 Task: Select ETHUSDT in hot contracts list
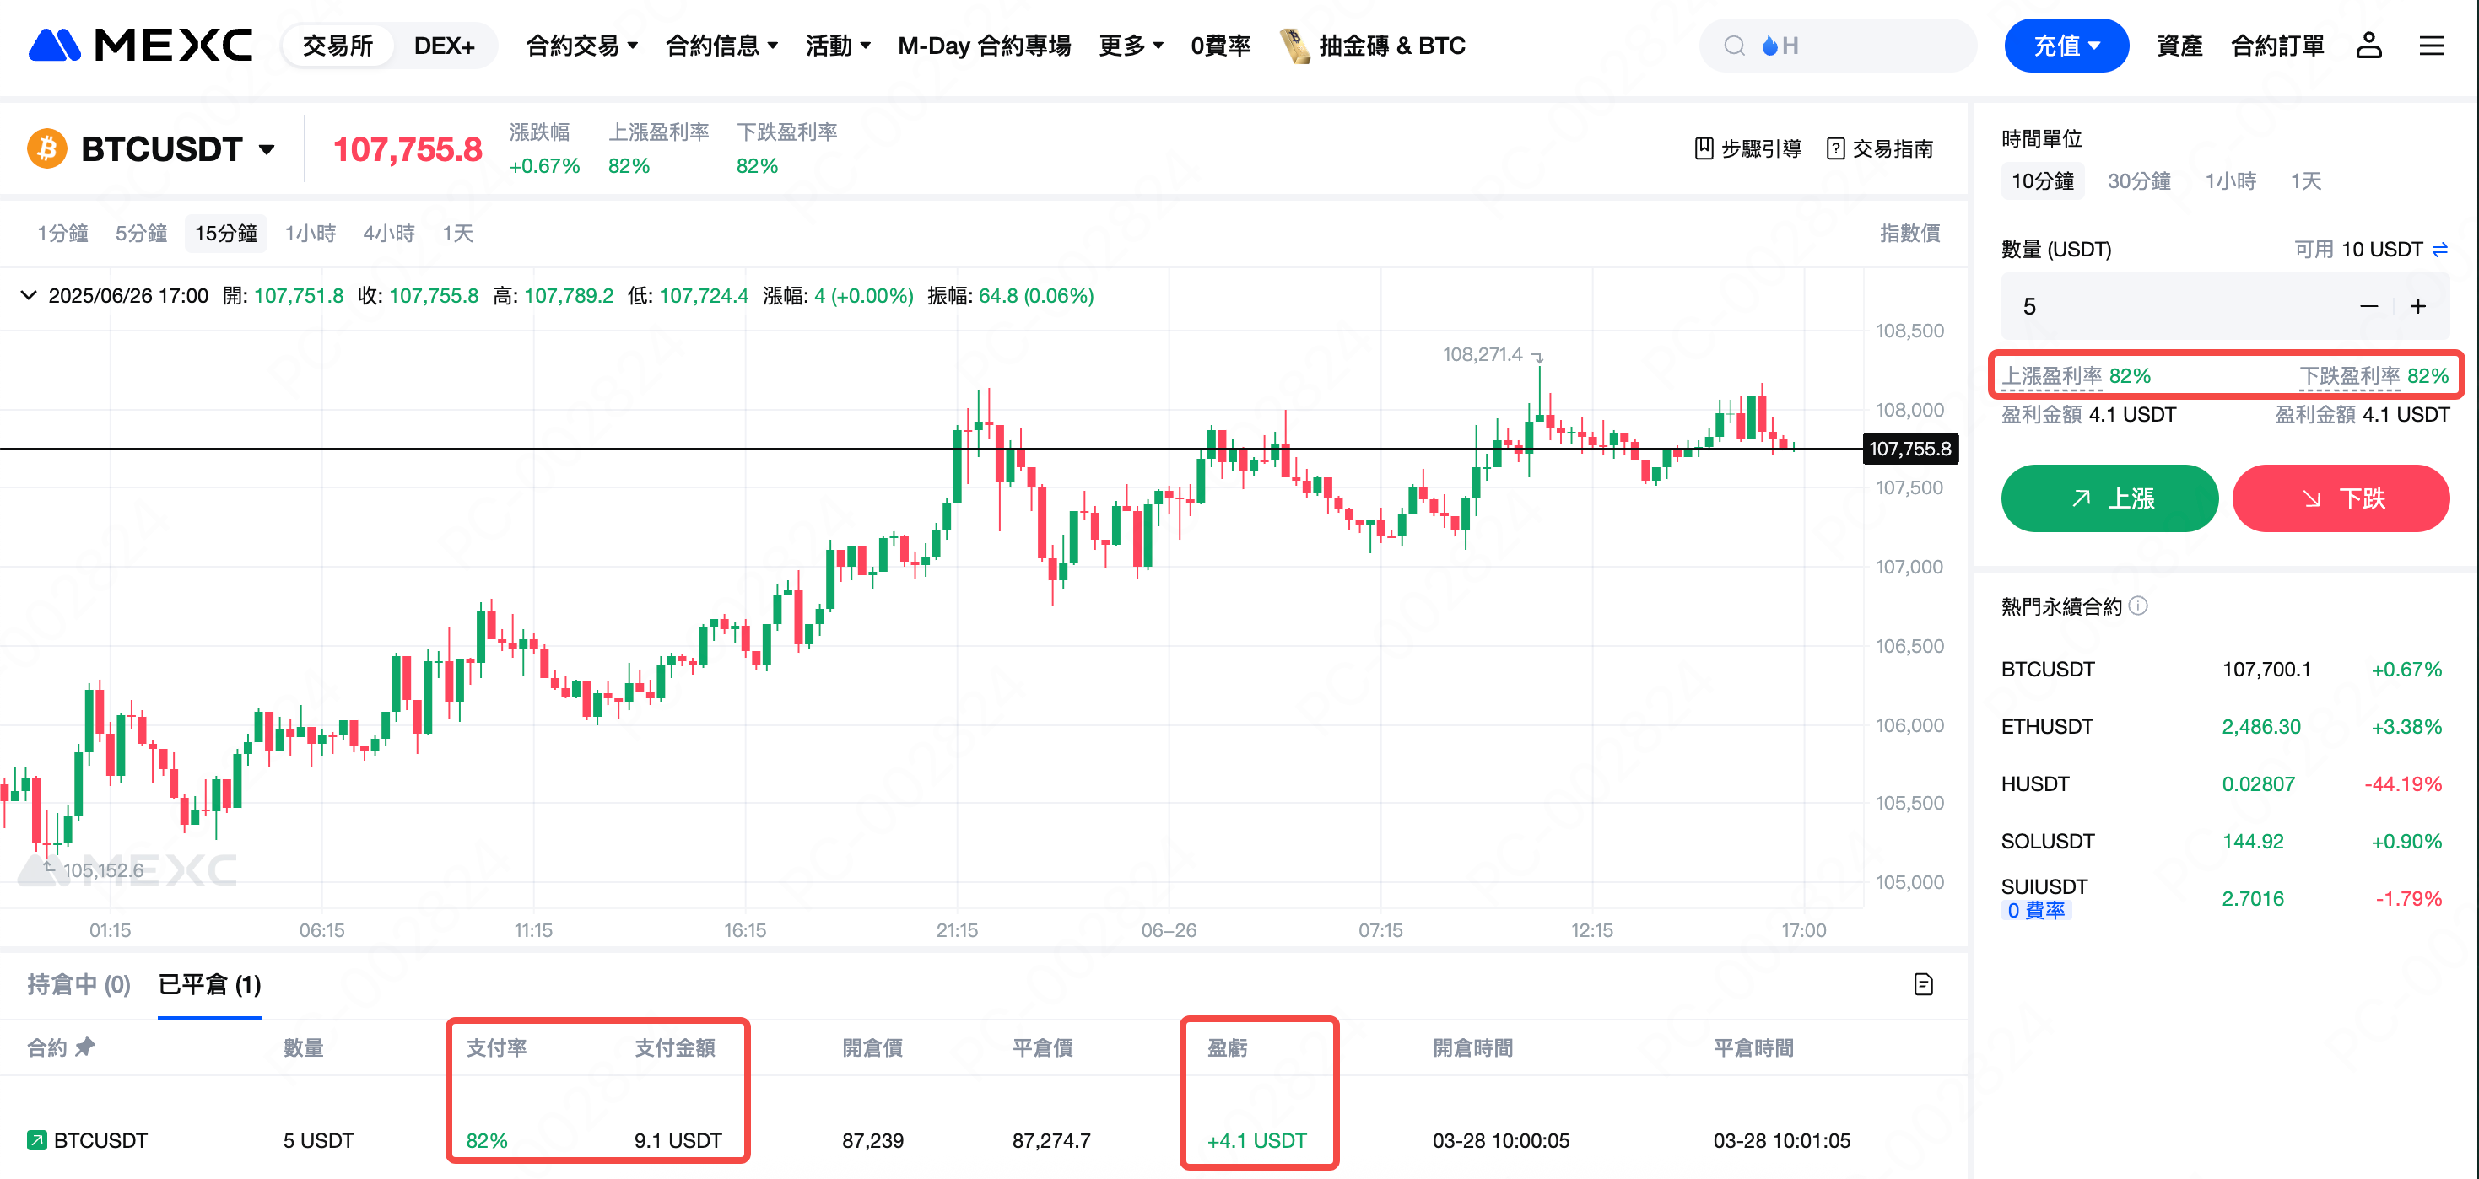point(2222,726)
